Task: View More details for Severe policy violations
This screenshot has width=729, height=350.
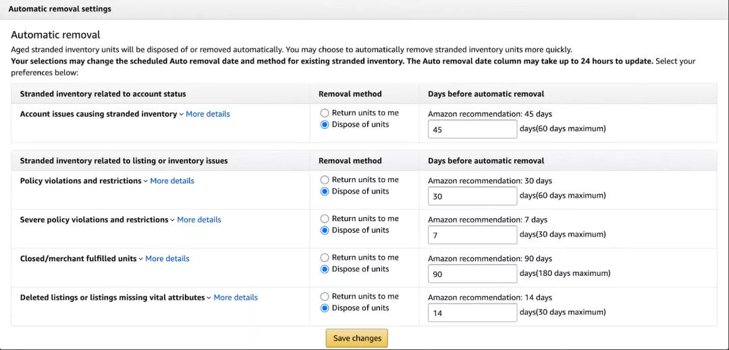Action: coord(199,220)
